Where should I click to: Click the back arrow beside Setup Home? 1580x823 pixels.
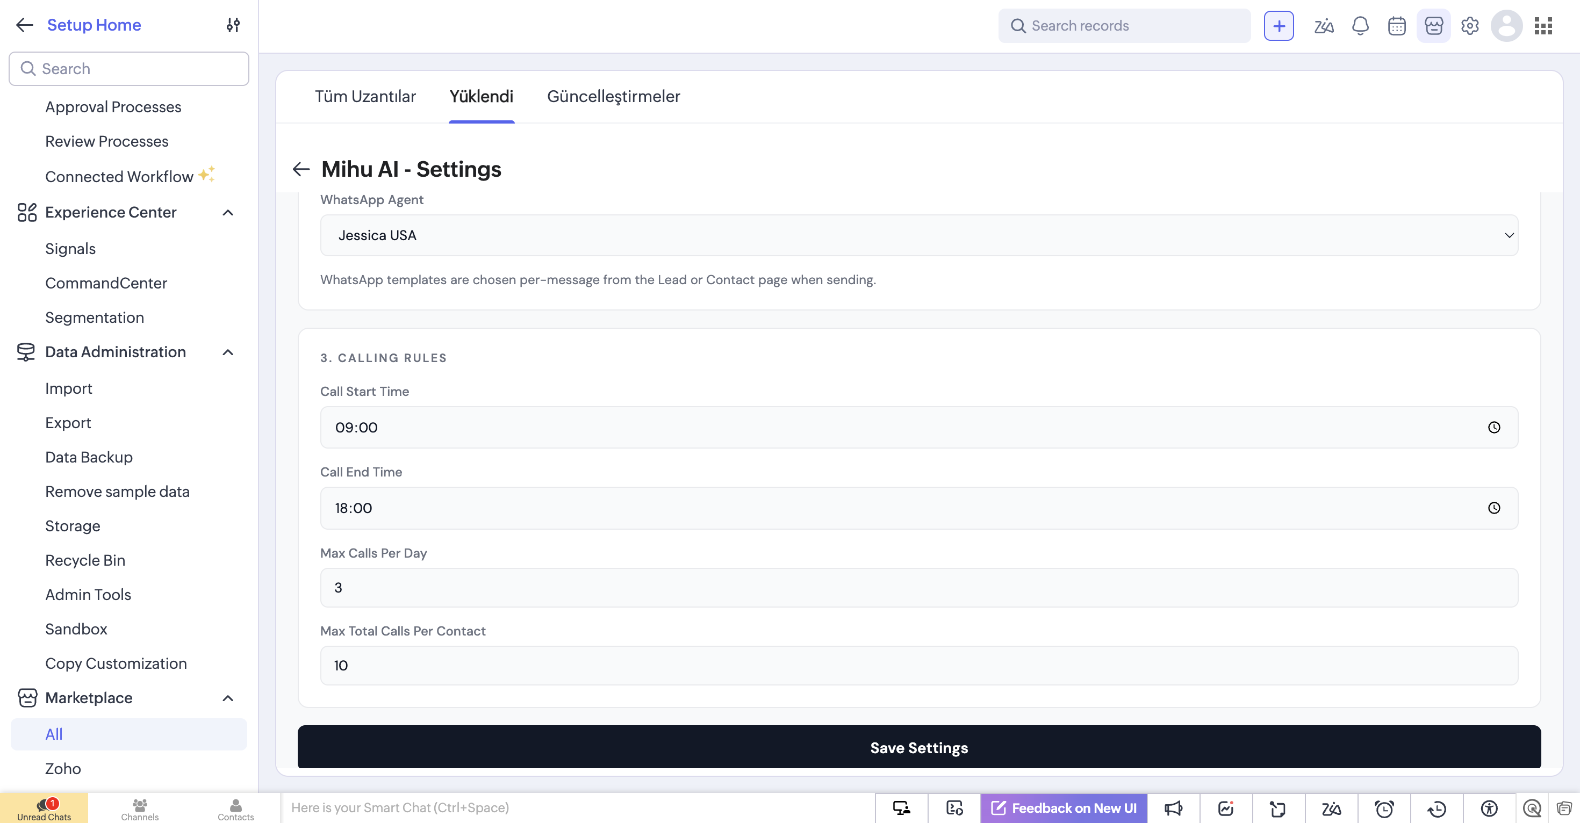(x=25, y=25)
